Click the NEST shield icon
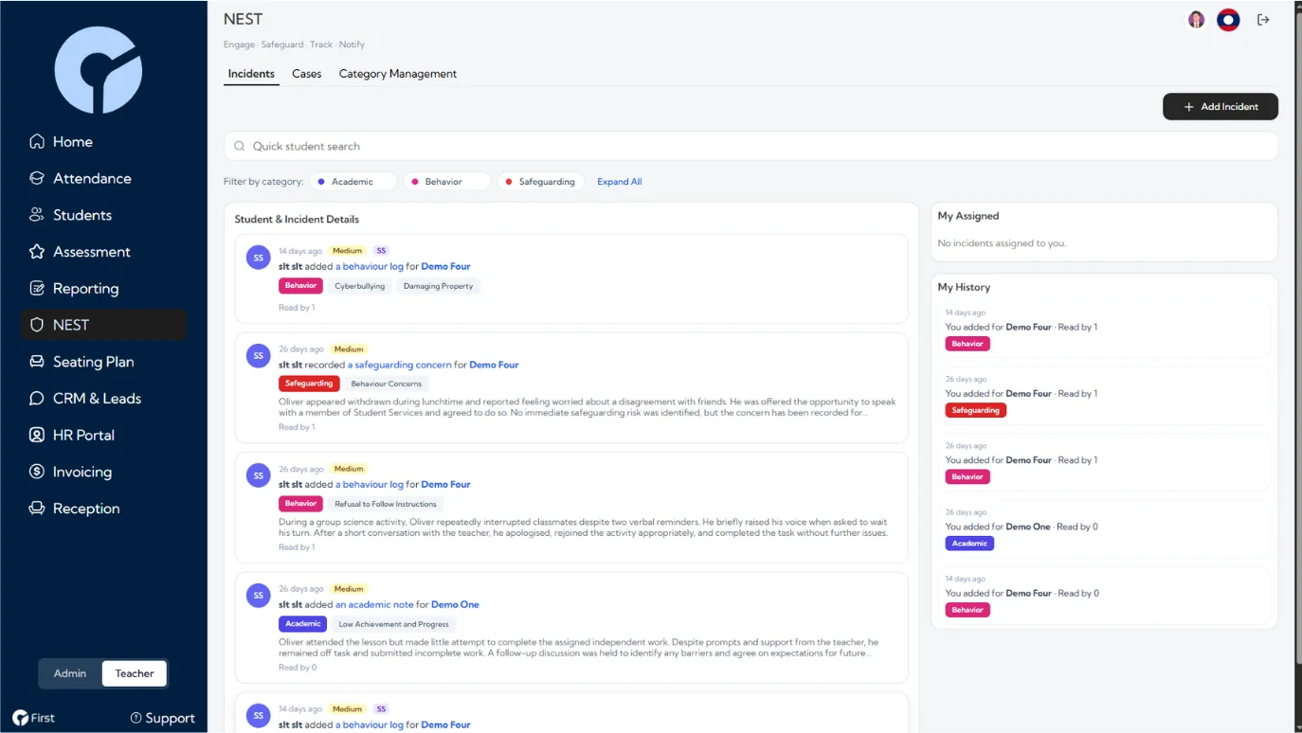The width and height of the screenshot is (1302, 733). [x=37, y=325]
